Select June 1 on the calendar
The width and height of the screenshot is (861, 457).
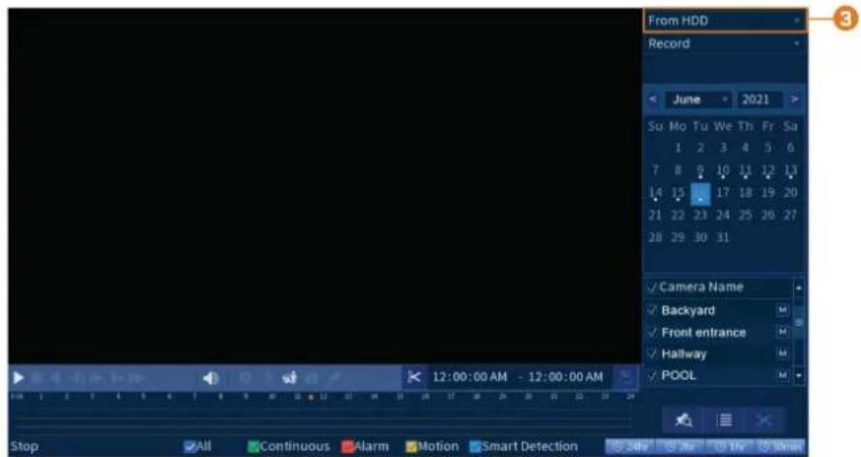point(678,148)
